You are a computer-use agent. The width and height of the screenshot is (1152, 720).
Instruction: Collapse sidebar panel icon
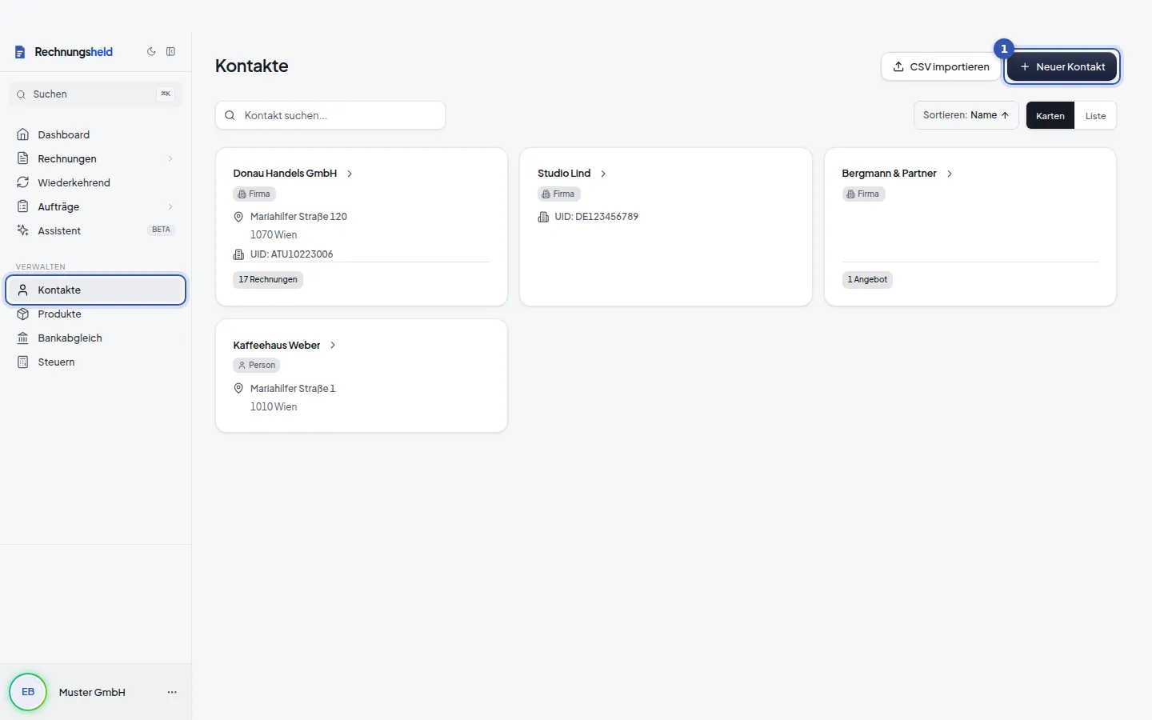[x=170, y=52]
